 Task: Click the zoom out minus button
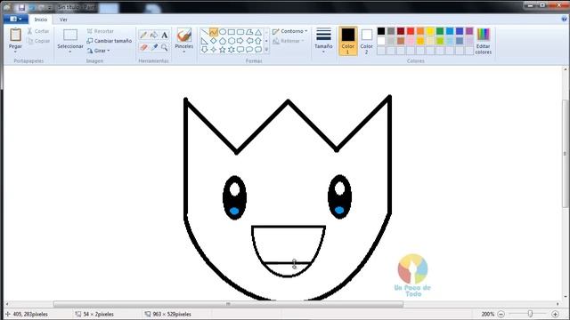pos(501,314)
